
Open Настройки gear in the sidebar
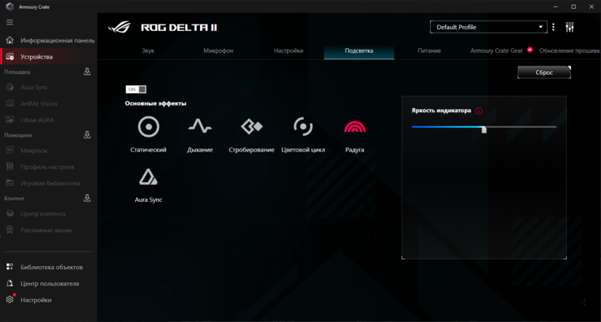(10, 300)
